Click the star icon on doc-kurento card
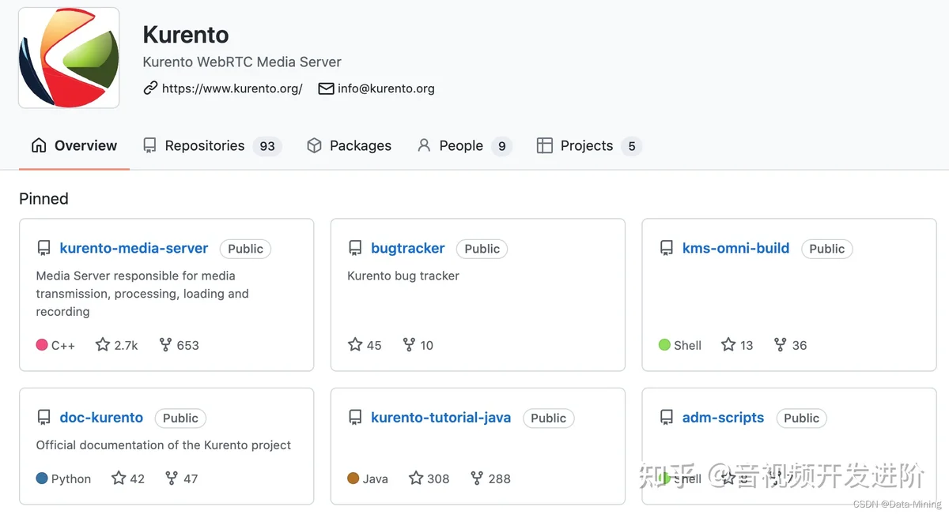 (119, 478)
